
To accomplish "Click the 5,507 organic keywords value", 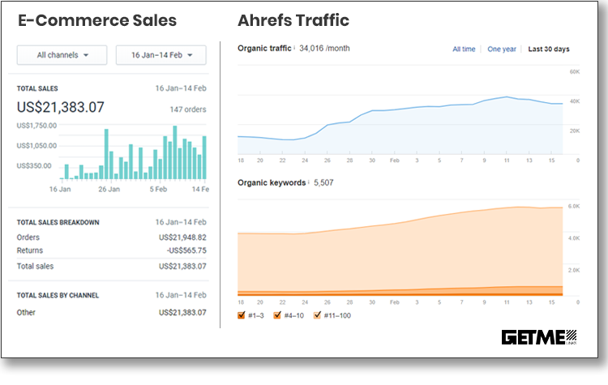I will (323, 182).
